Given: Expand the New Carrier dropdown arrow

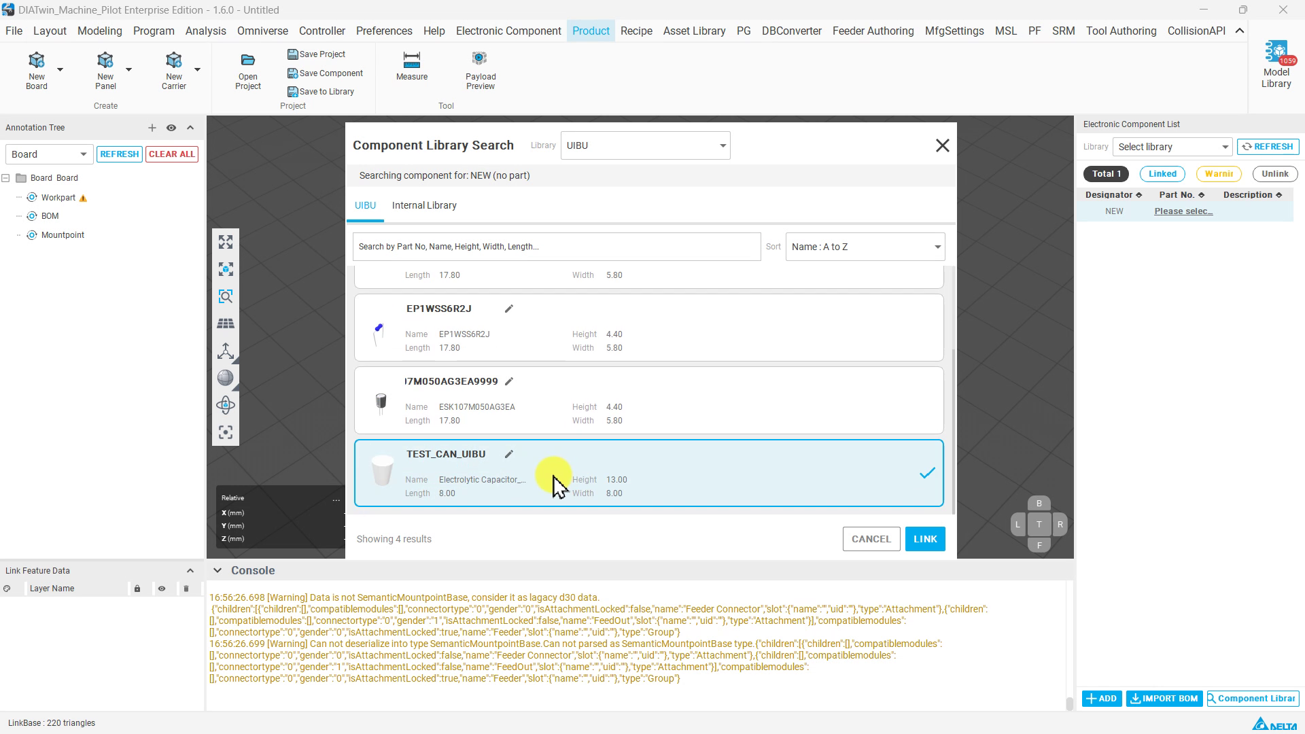Looking at the screenshot, I should pos(197,70).
